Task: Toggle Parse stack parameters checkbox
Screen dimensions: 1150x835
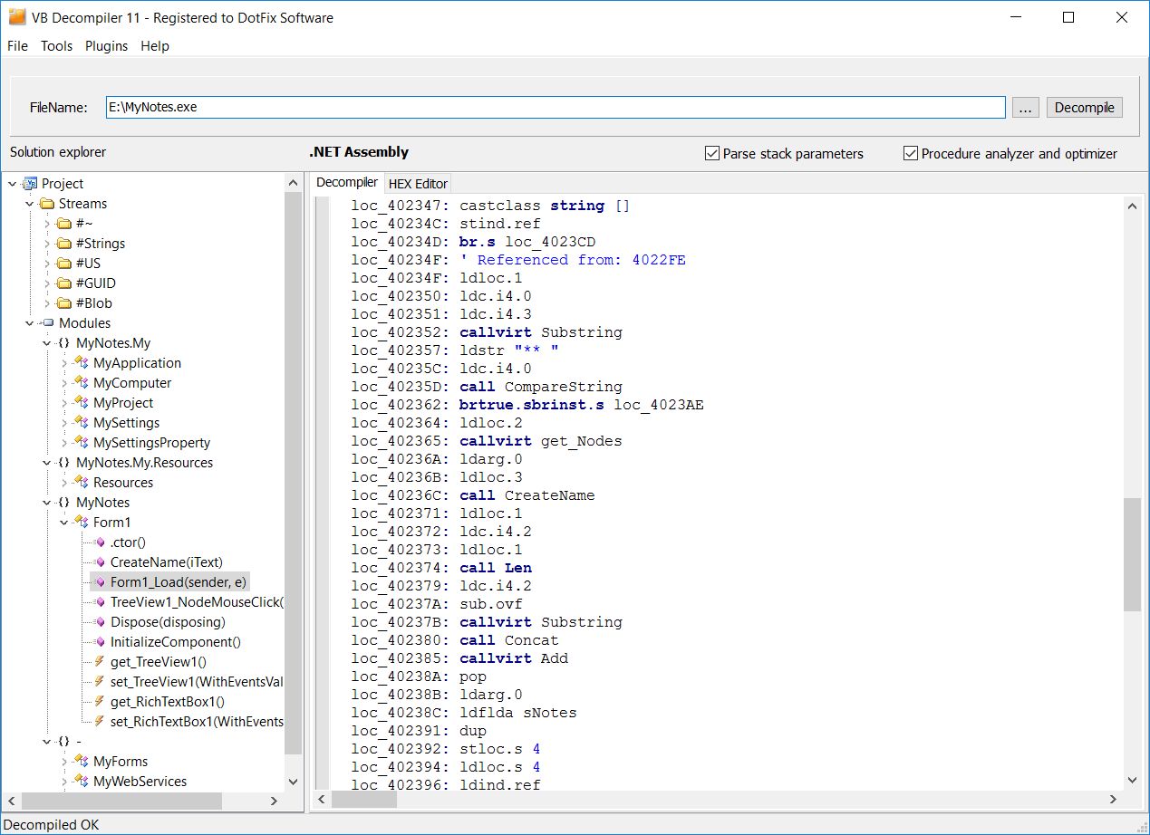Action: click(x=712, y=153)
